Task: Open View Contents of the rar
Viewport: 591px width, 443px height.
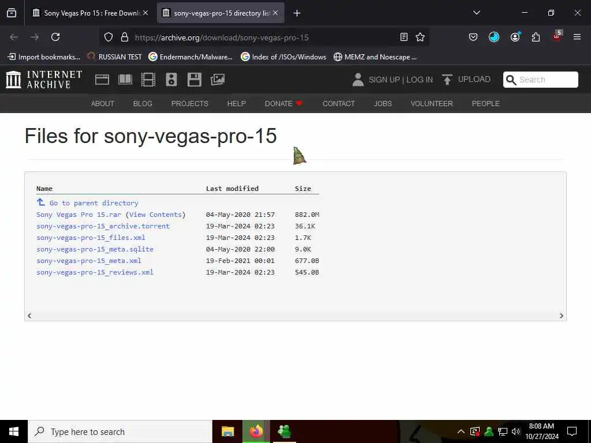Action: (x=155, y=215)
